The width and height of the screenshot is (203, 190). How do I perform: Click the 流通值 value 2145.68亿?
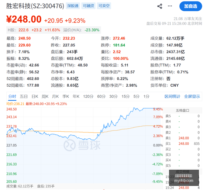pos(176,59)
